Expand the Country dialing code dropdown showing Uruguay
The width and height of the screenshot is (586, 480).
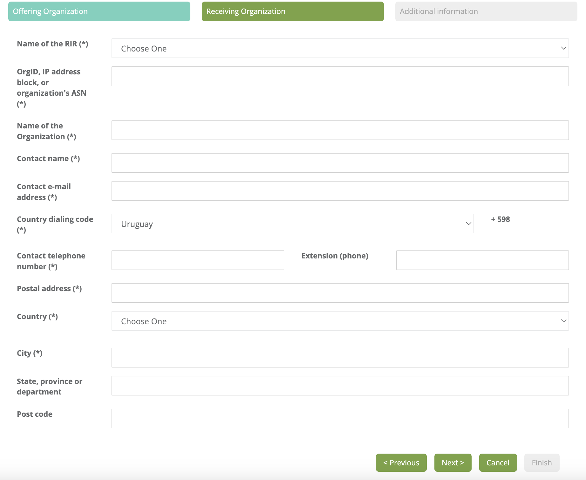click(x=292, y=224)
